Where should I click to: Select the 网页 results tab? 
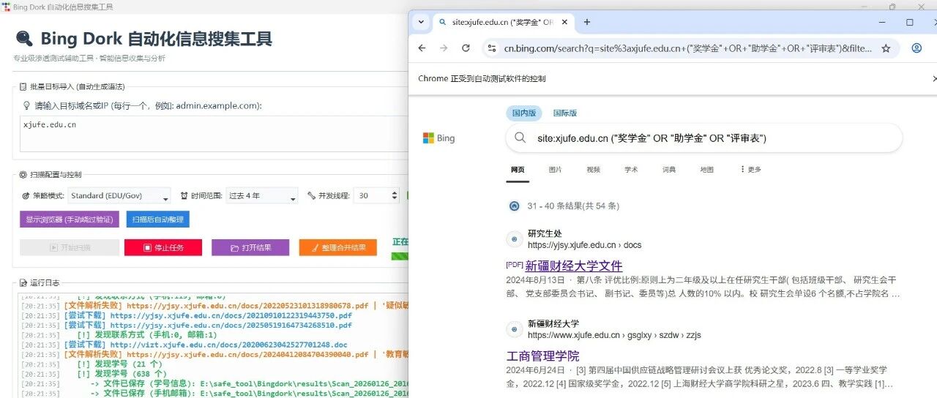518,170
